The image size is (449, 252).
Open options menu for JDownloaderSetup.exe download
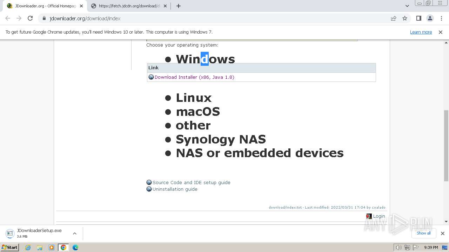(75, 233)
